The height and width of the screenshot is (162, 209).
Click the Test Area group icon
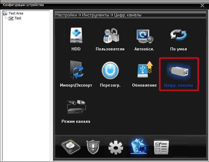coord(5,13)
